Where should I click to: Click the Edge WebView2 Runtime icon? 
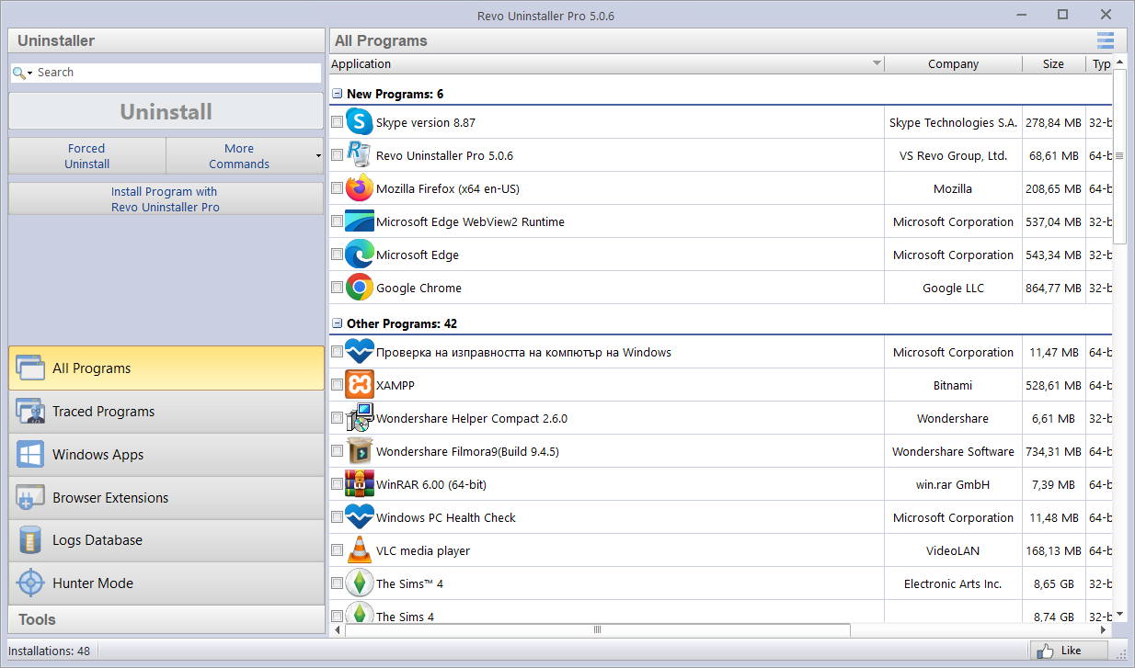[x=359, y=221]
